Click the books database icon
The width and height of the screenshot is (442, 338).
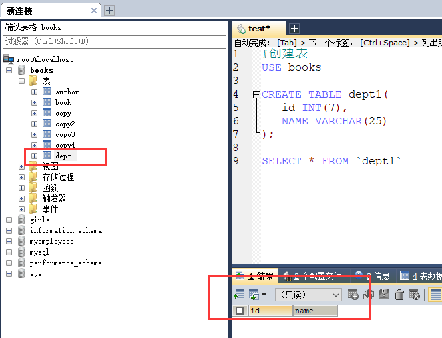coord(22,70)
